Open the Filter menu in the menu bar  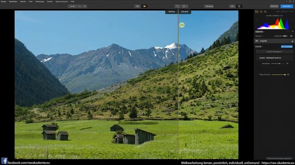click(31, 1)
